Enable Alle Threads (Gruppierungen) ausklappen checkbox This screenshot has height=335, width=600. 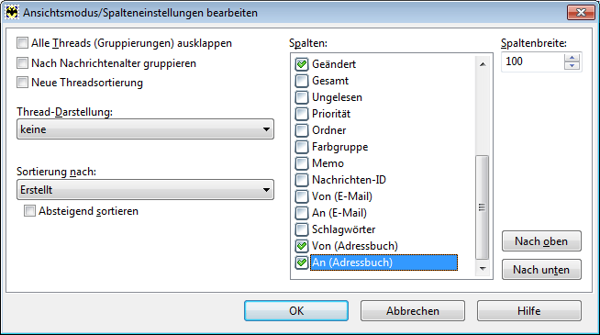point(22,43)
